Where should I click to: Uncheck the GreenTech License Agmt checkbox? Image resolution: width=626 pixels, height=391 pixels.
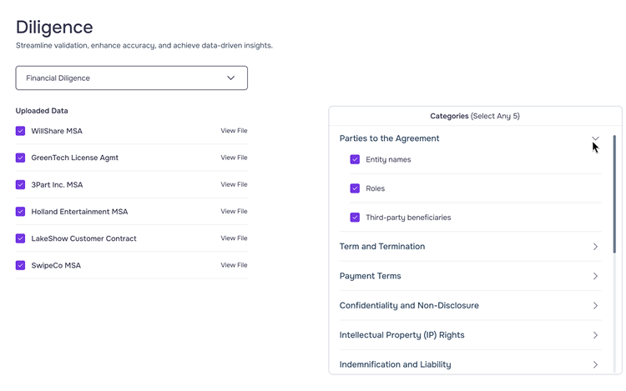tap(21, 158)
